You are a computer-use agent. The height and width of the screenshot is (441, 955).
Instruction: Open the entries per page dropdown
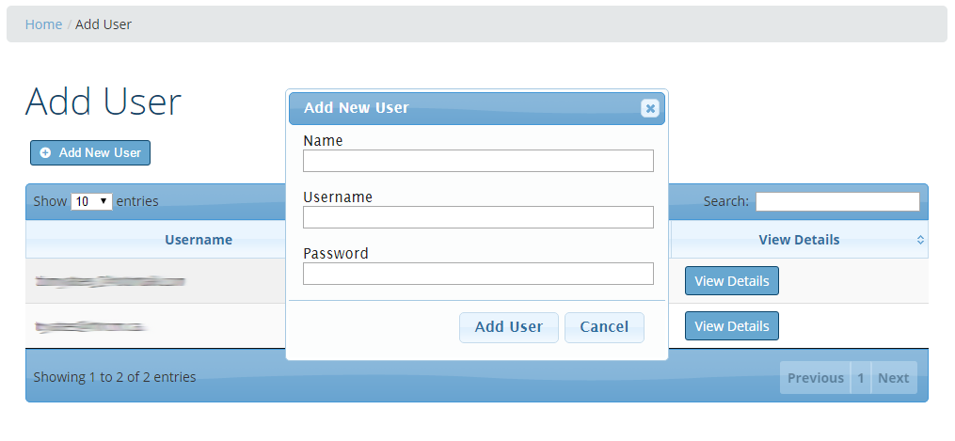[91, 201]
